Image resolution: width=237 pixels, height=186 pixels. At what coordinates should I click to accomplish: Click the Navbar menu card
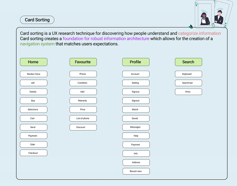coord(33,74)
